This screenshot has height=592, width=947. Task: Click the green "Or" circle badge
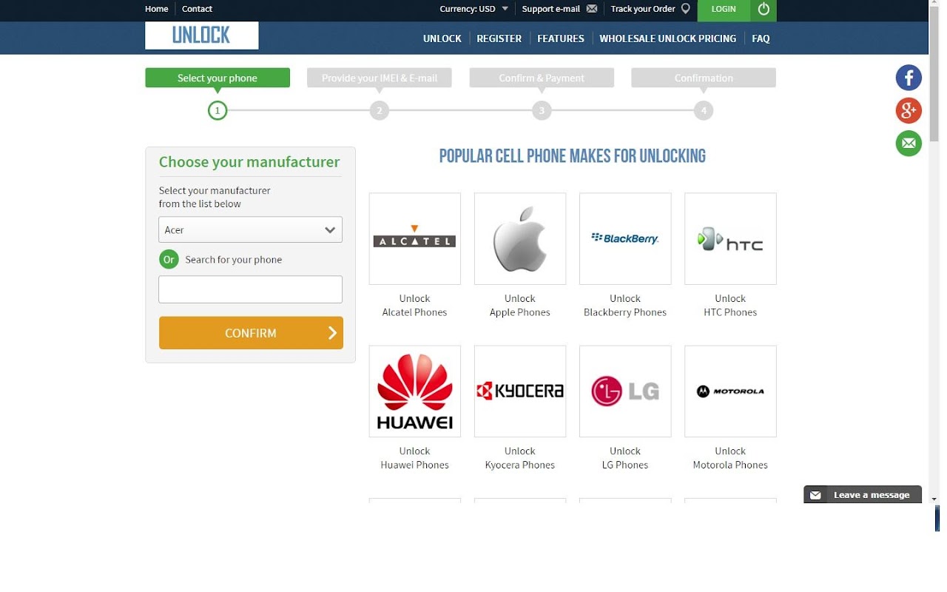click(x=169, y=260)
